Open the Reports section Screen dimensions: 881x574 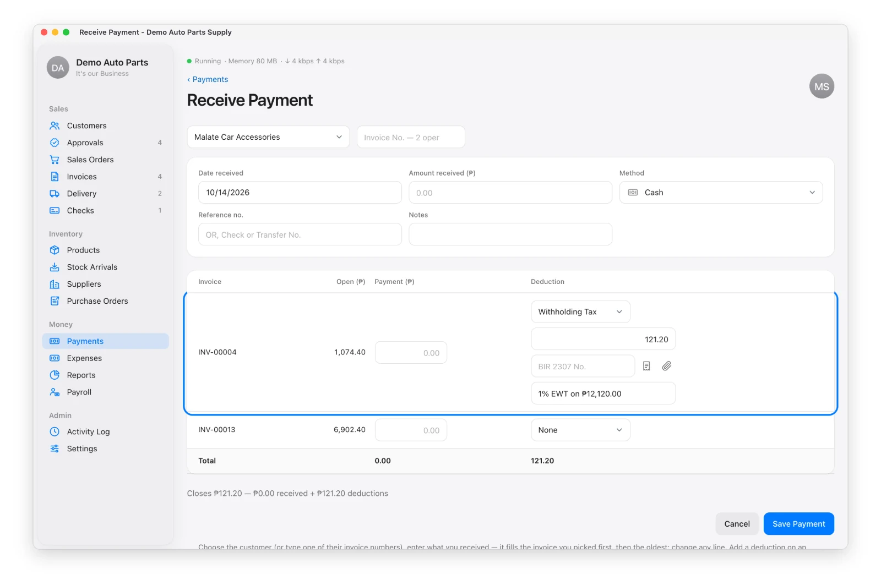pos(105,375)
